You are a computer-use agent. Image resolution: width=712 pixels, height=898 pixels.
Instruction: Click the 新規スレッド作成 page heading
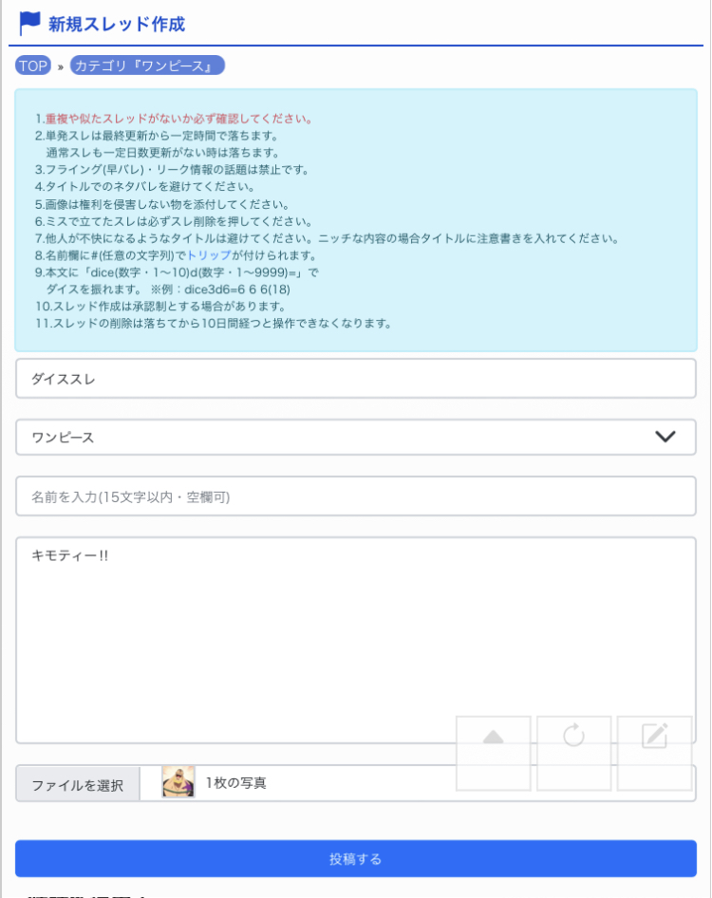point(117,24)
